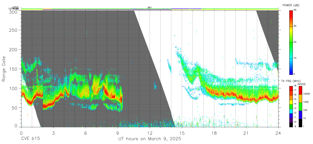Click the UT hours on March 9, 2025 title
Image resolution: width=313 pixels, height=144 pixels.
point(150,139)
